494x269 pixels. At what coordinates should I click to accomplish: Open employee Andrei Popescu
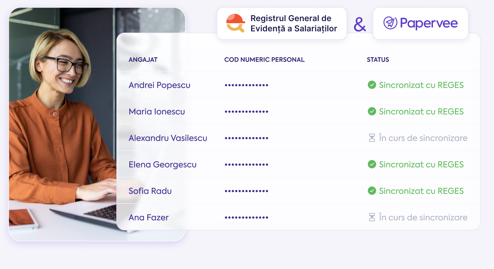(160, 85)
